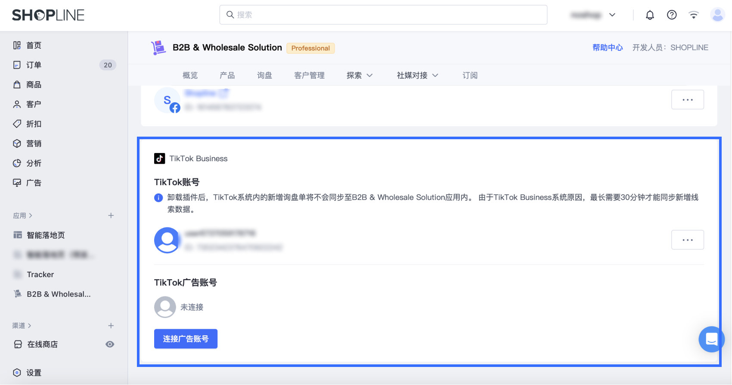The height and width of the screenshot is (385, 732).
Task: Open B2B & Wholesal... app in sidebar
Action: 59,294
